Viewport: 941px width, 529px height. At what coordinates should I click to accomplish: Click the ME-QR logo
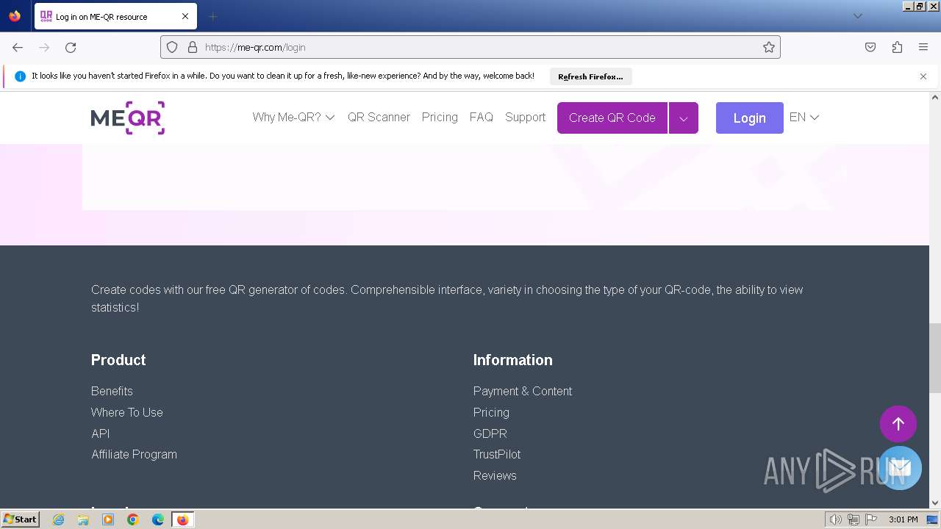pos(128,118)
